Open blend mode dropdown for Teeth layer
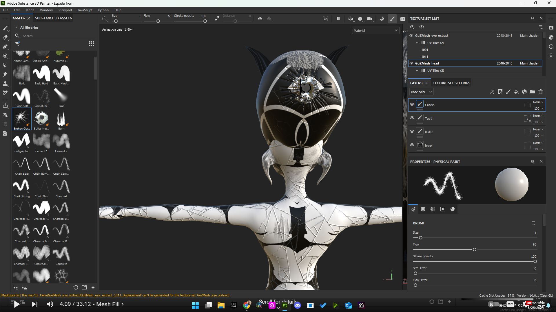 pos(538,116)
